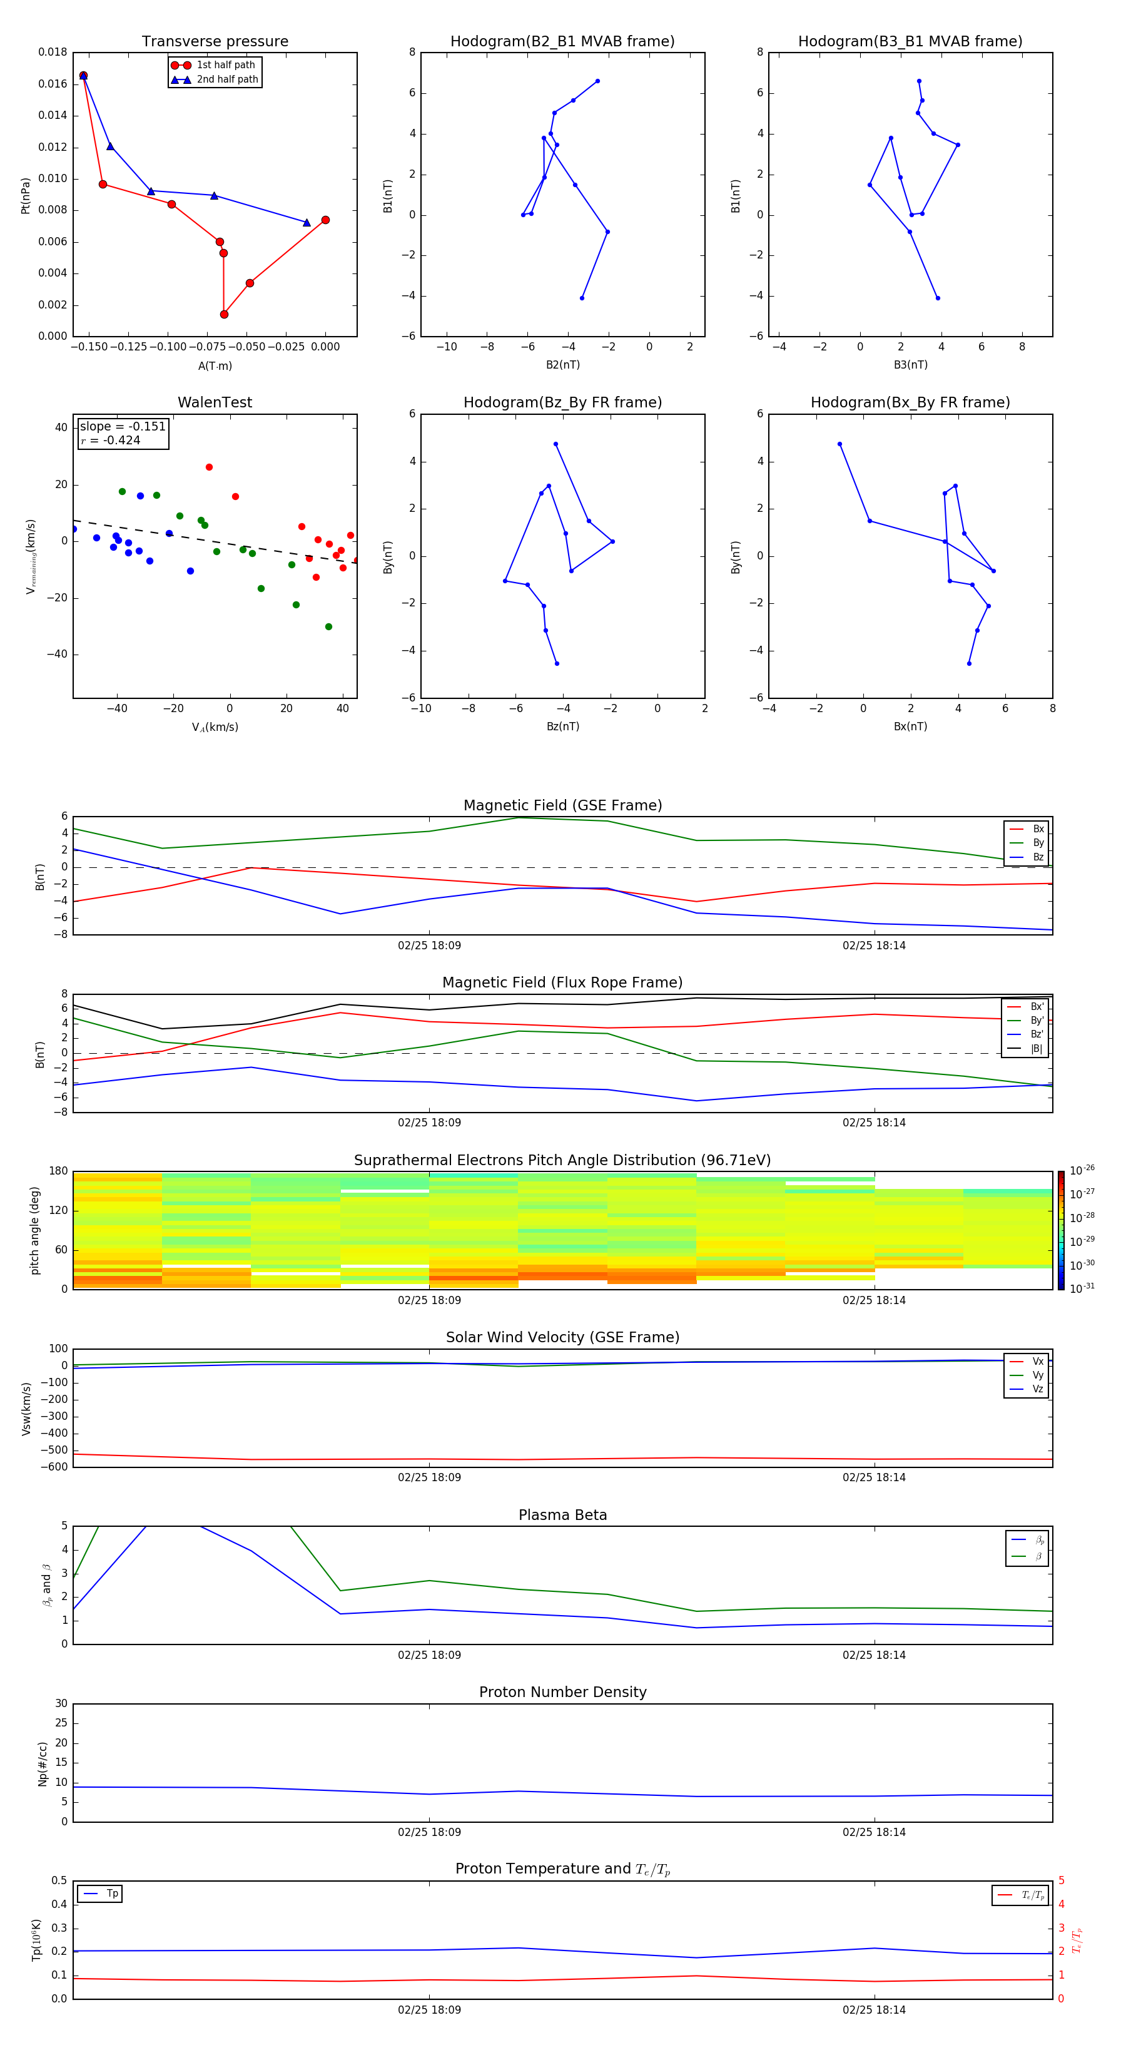Click the Pt(nPa) y-axis label
This screenshot has width=1126, height=2065.
click(26, 195)
